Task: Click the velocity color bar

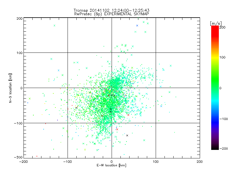Action: 215,88
